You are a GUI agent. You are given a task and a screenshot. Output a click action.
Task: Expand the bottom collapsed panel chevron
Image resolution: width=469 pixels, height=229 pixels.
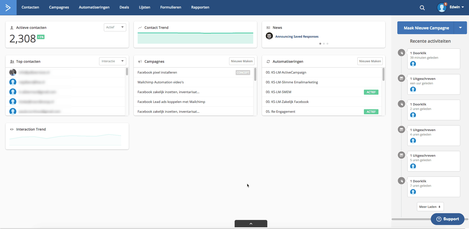click(x=251, y=223)
